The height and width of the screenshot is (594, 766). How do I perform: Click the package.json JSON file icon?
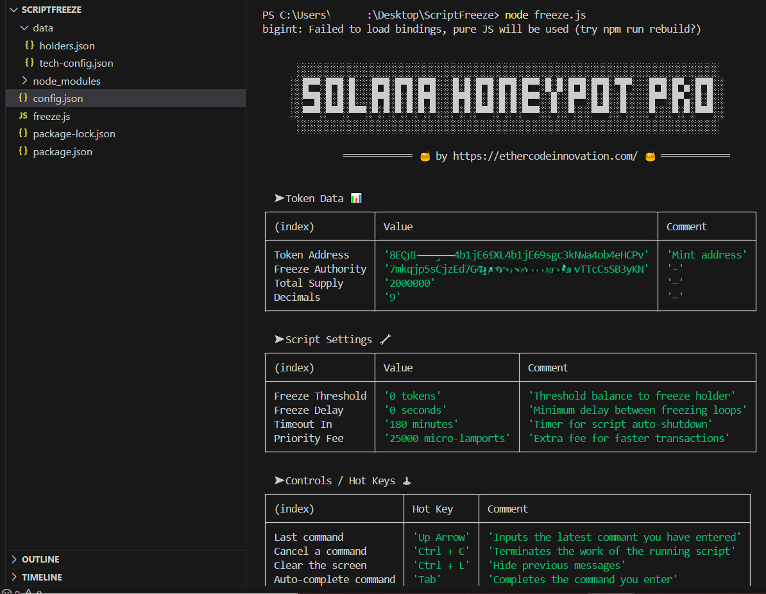click(x=23, y=151)
